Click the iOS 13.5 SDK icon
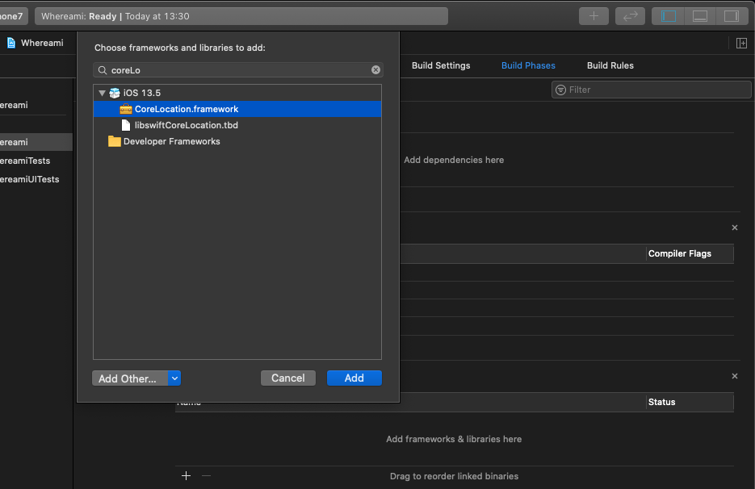 pos(115,93)
